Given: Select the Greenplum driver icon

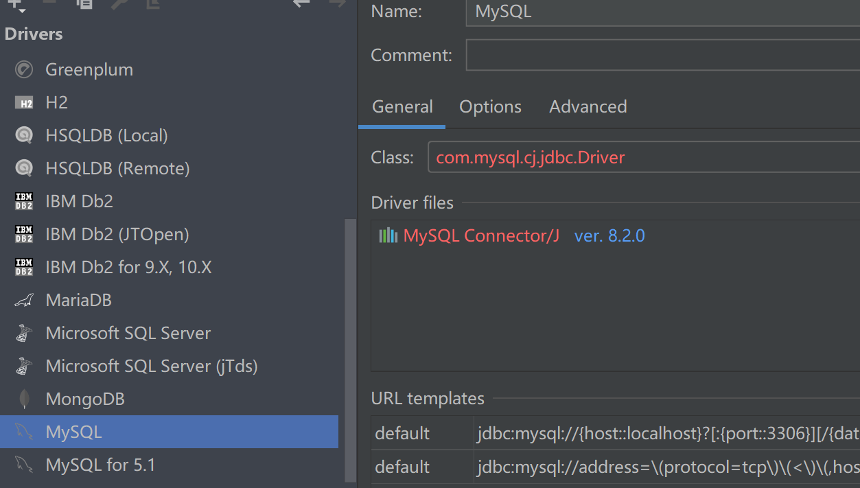Looking at the screenshot, I should [24, 69].
